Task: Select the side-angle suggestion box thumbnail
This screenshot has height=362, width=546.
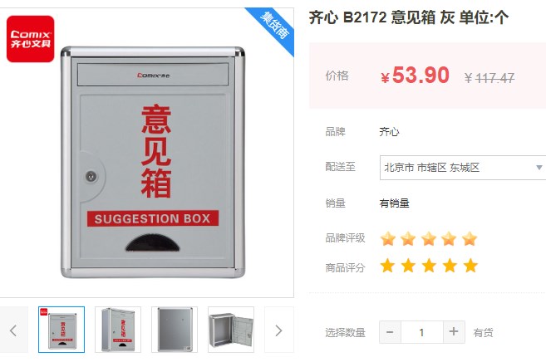Action: click(118, 330)
